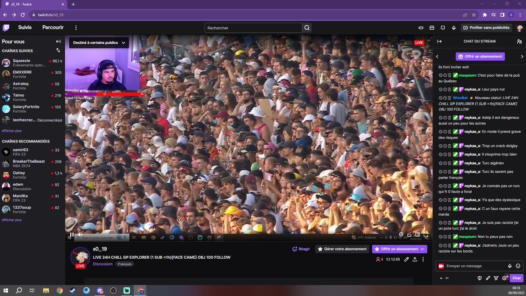Open the three-dot menu next to Parcourir
526x296 pixels.
pyautogui.click(x=76, y=28)
